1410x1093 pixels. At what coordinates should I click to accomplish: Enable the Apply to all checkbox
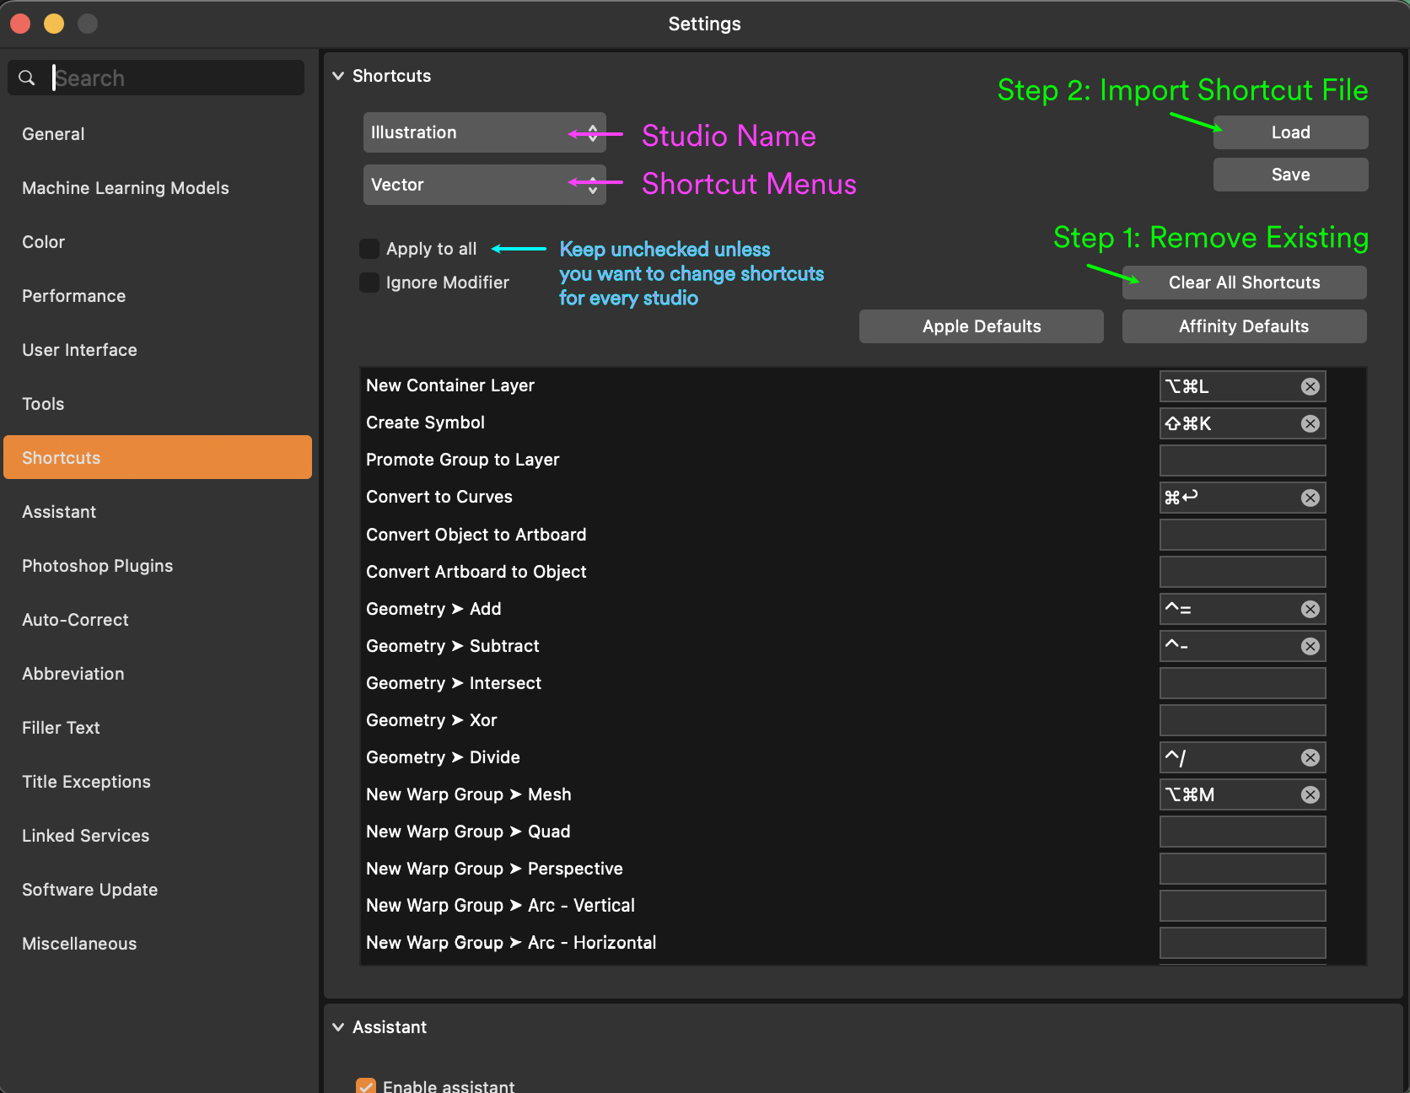coord(369,248)
